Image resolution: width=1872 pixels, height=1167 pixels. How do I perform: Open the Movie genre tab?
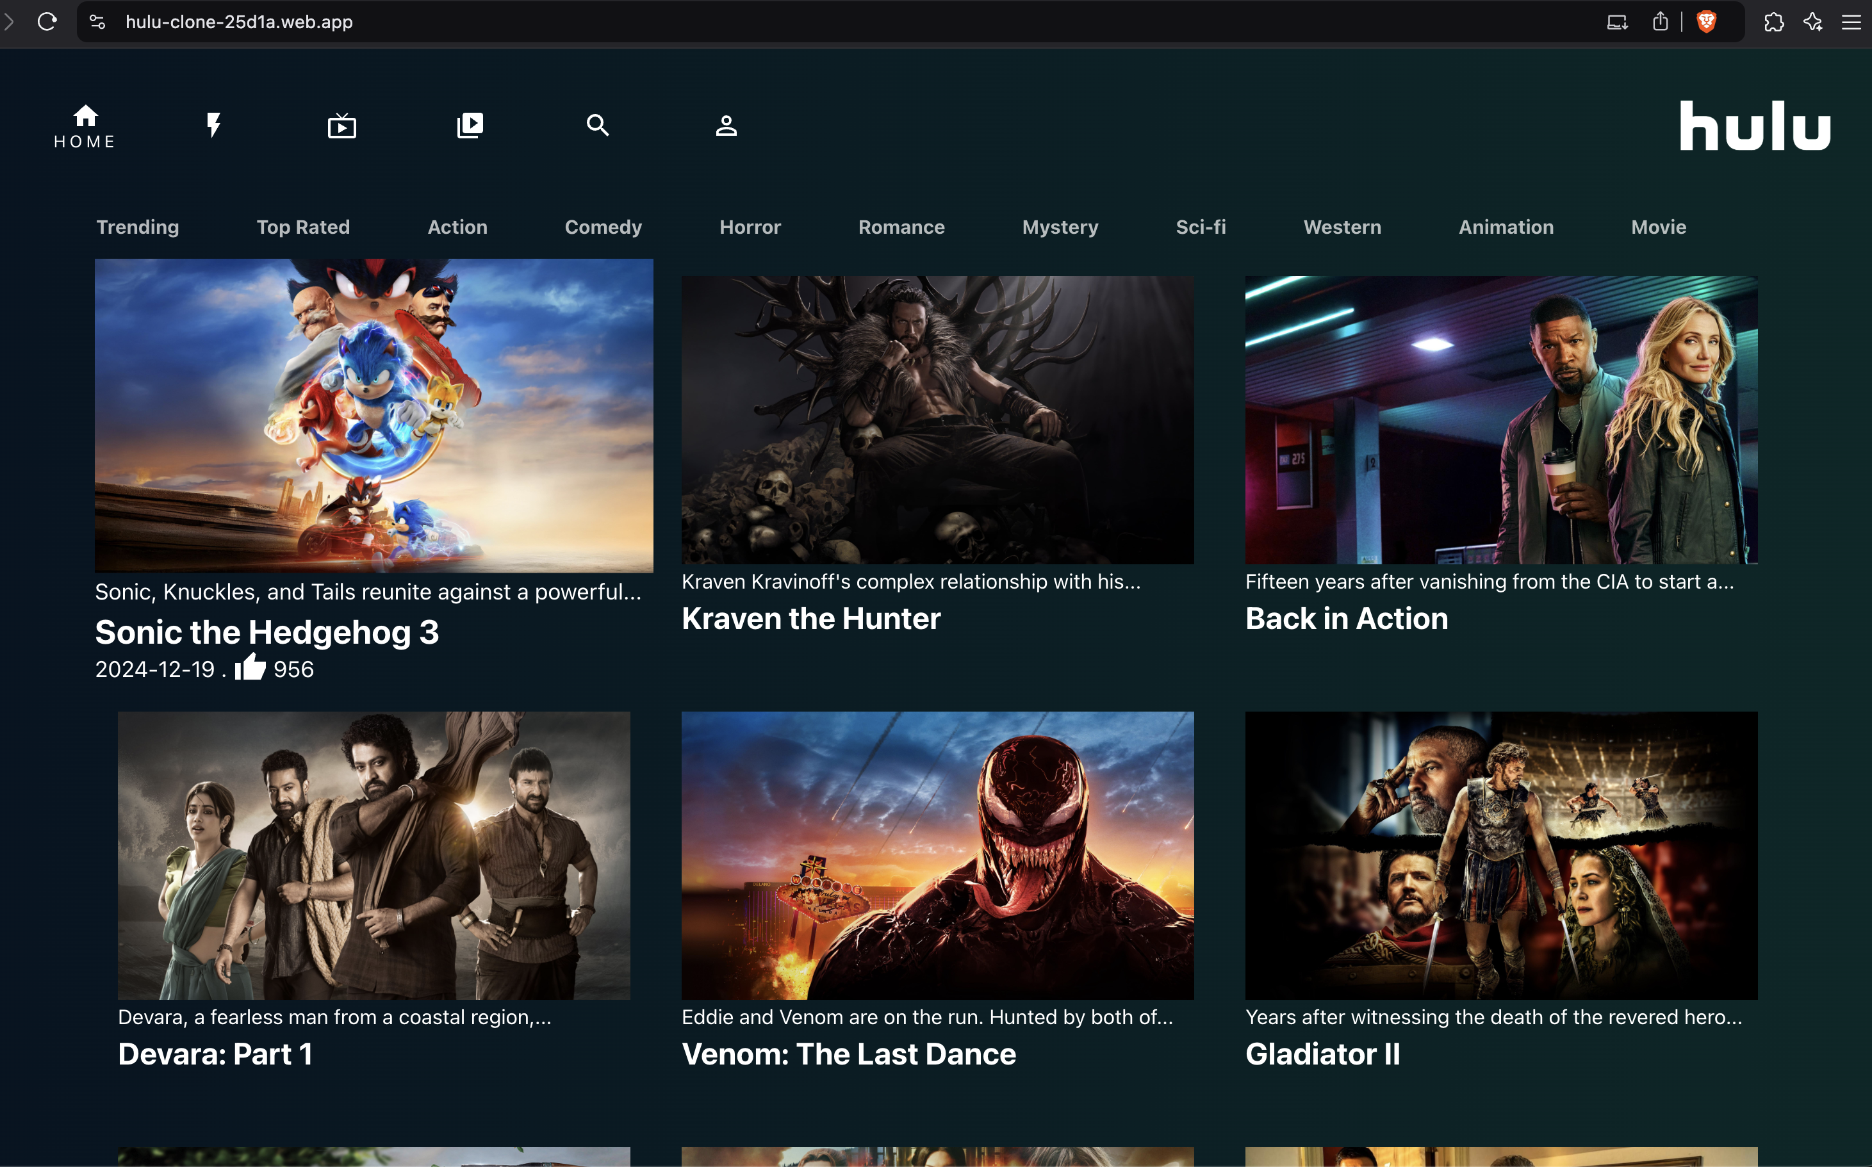click(1659, 227)
